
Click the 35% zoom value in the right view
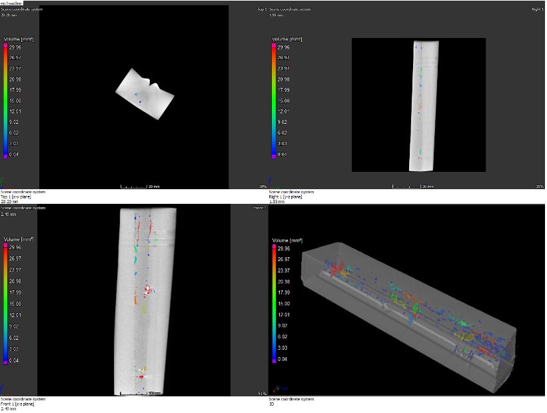(540, 187)
